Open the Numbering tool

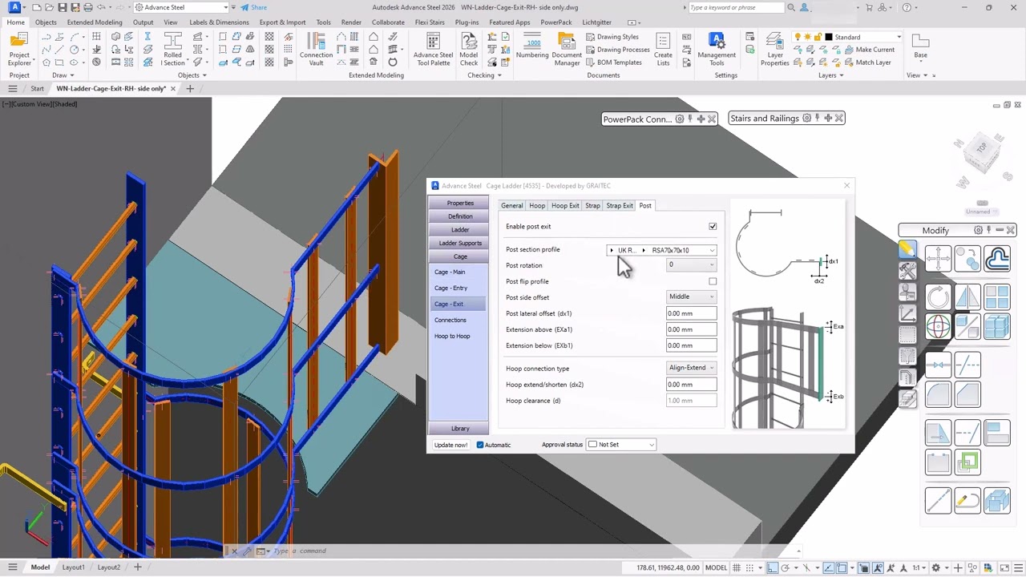click(x=532, y=46)
